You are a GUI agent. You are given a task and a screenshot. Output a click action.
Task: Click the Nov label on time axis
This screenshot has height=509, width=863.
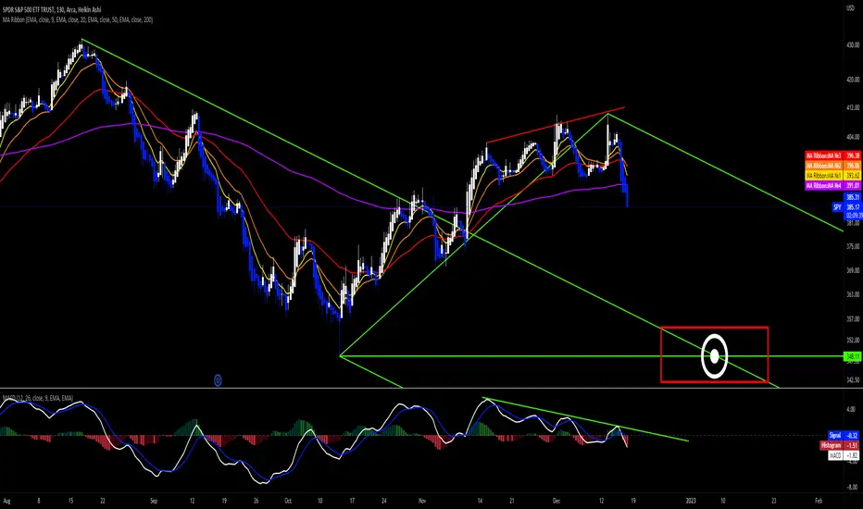point(422,501)
